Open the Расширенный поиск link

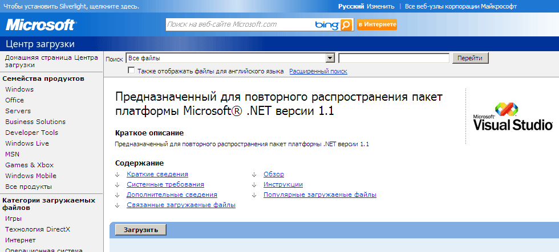[x=318, y=71]
